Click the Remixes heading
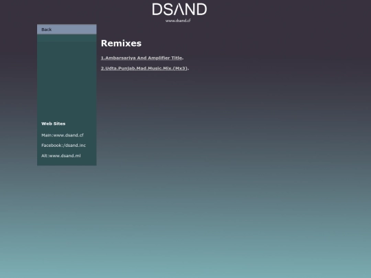 point(121,43)
